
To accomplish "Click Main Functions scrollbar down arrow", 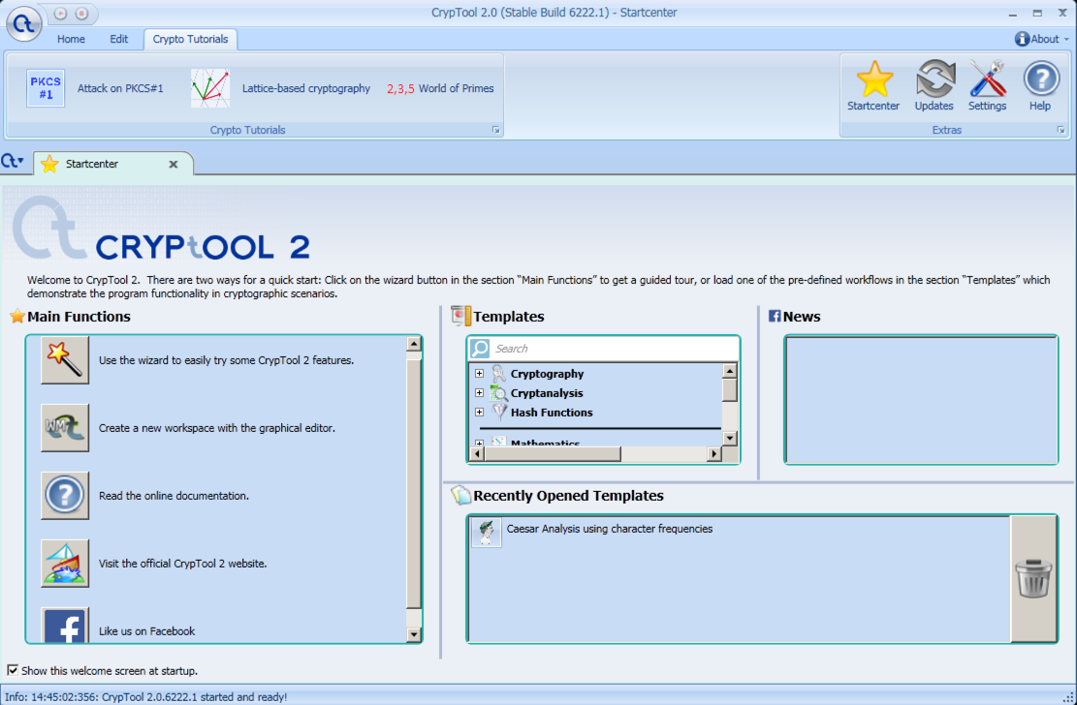I will (x=414, y=634).
